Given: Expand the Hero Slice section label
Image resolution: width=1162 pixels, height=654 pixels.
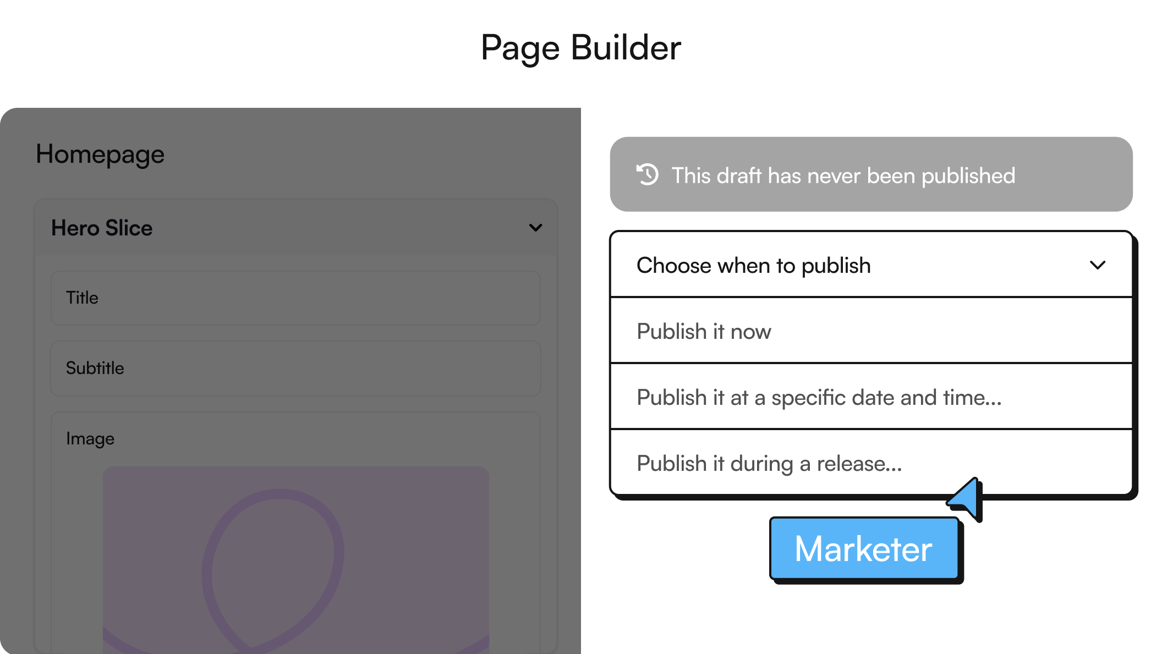Looking at the screenshot, I should (102, 228).
